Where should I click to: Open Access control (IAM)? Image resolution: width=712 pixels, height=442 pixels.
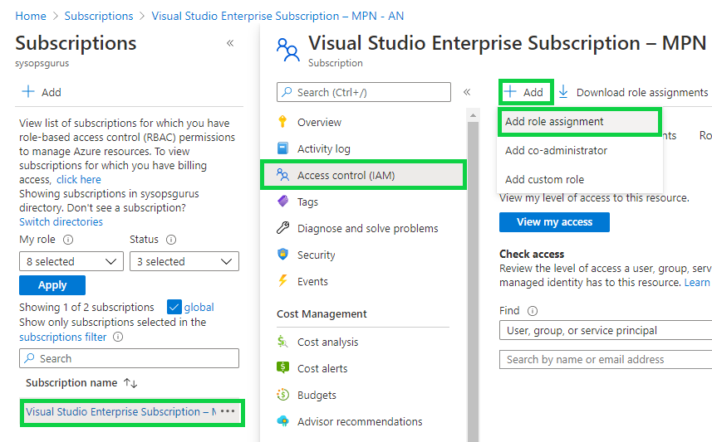click(x=363, y=175)
